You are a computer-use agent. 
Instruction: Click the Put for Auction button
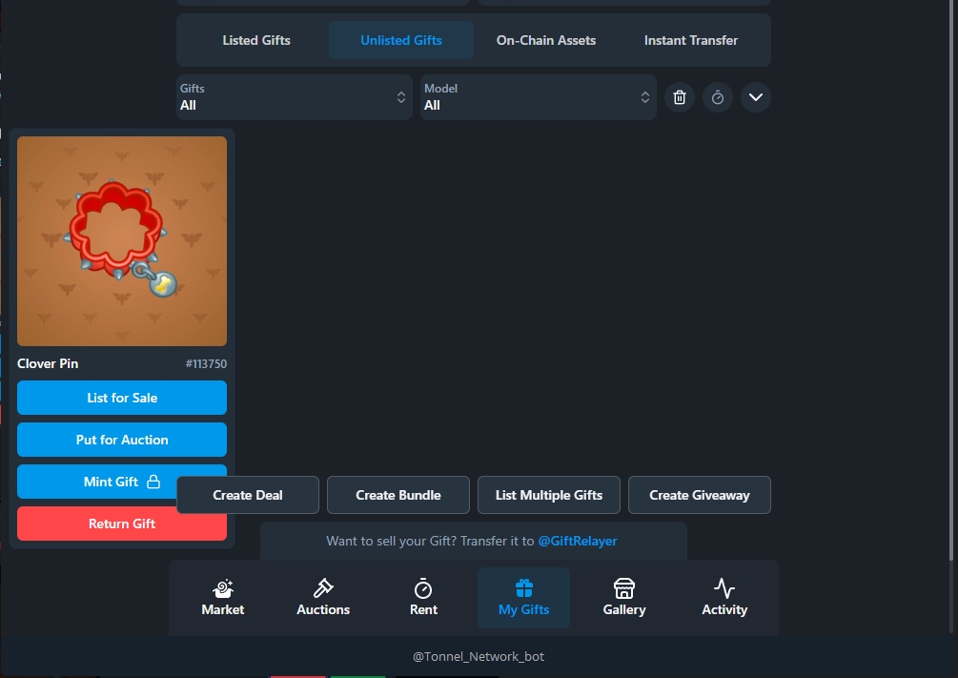122,440
